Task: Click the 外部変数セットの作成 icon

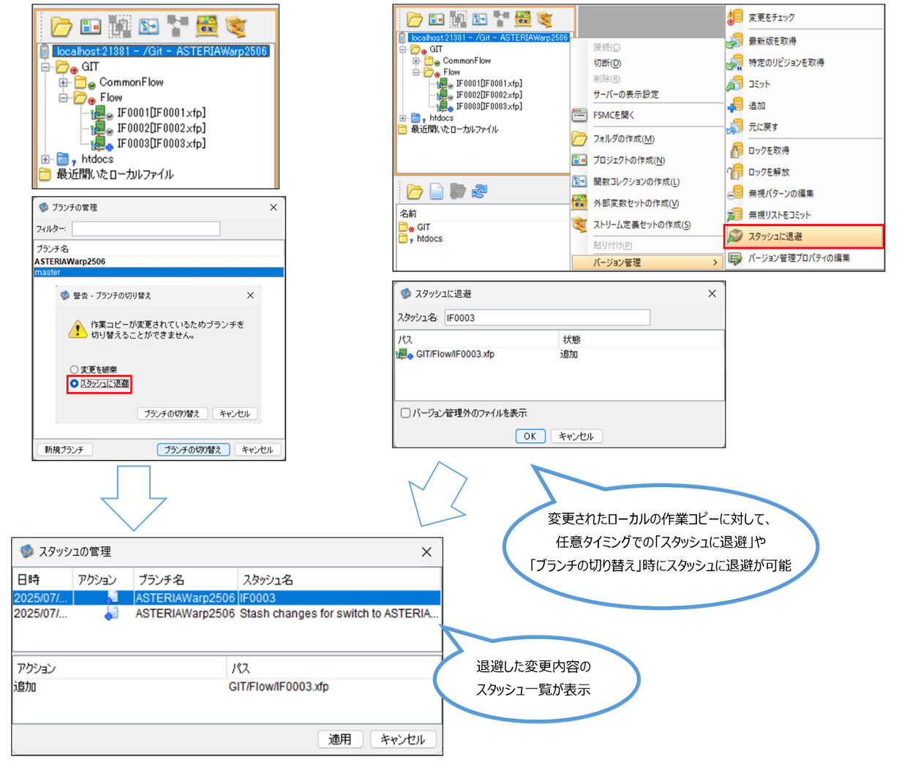Action: [x=579, y=203]
